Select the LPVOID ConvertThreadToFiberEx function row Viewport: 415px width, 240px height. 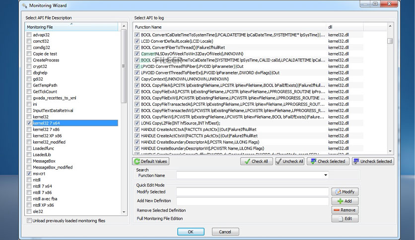[248, 72]
